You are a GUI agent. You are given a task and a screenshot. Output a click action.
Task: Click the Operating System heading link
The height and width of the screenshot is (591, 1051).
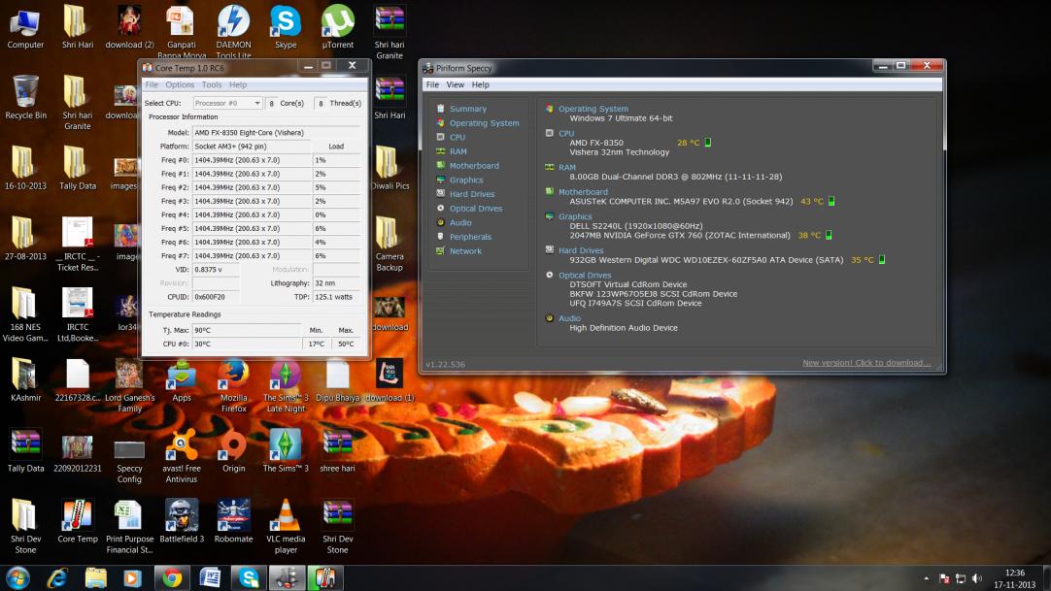[593, 109]
